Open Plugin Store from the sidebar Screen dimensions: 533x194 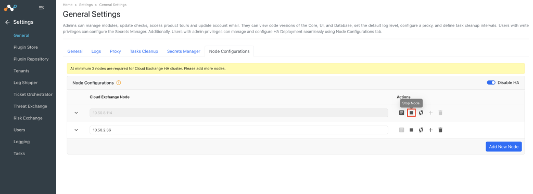tap(26, 47)
